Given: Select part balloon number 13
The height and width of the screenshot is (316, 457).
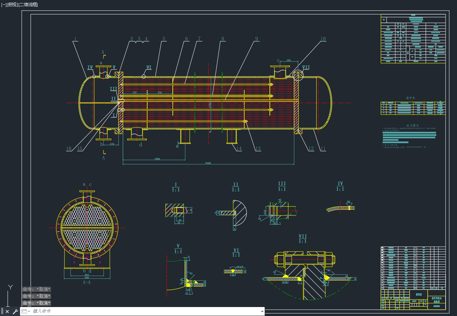Looking at the screenshot, I should pyautogui.click(x=258, y=149).
